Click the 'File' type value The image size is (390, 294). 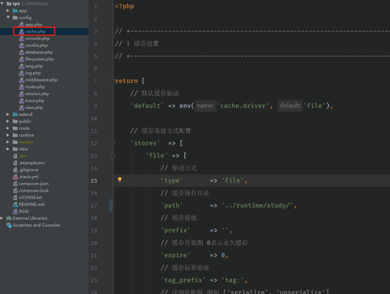tap(233, 181)
